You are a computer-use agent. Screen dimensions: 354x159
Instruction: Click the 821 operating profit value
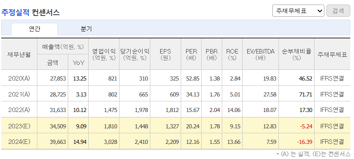click(x=113, y=78)
